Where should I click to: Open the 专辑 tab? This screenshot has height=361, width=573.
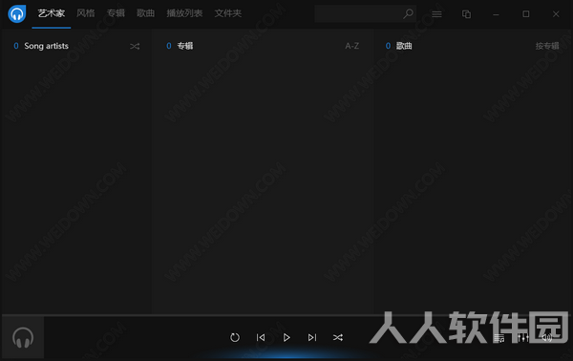pyautogui.click(x=116, y=13)
